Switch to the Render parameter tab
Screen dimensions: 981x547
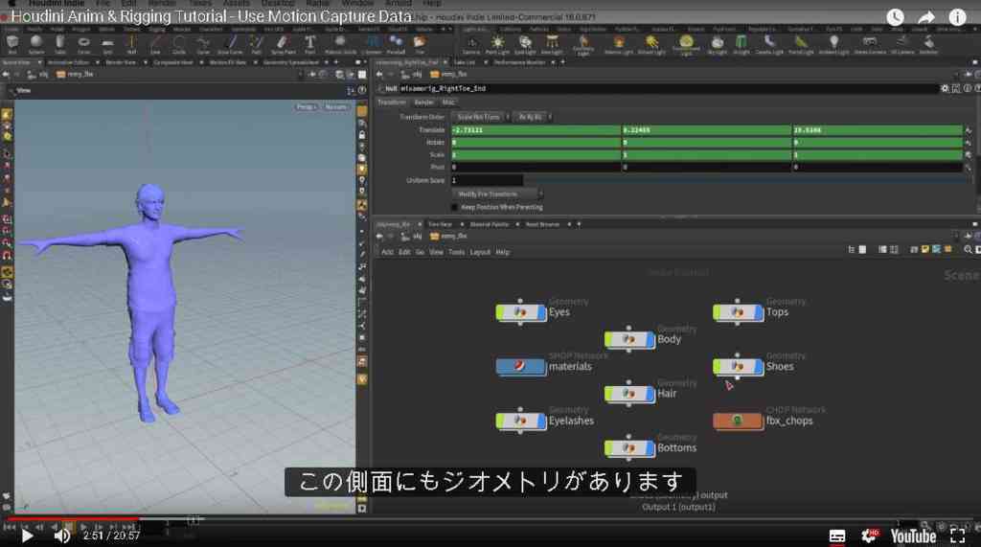(423, 102)
